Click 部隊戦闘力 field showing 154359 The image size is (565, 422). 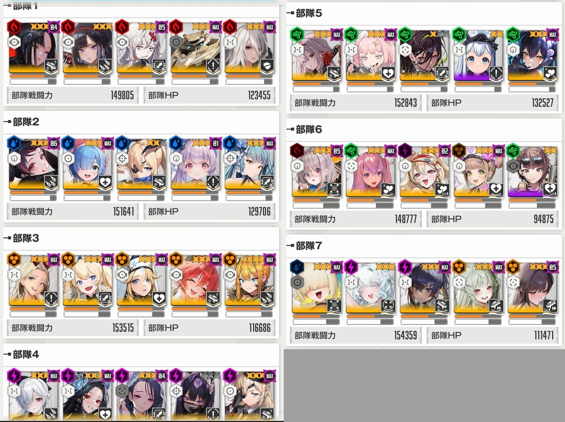(355, 336)
